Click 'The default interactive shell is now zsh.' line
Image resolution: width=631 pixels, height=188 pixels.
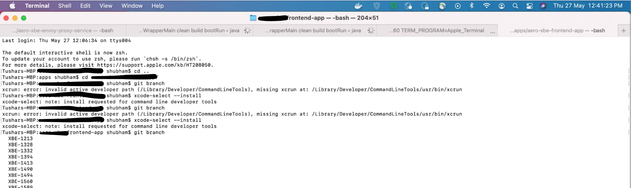pyautogui.click(x=65, y=53)
